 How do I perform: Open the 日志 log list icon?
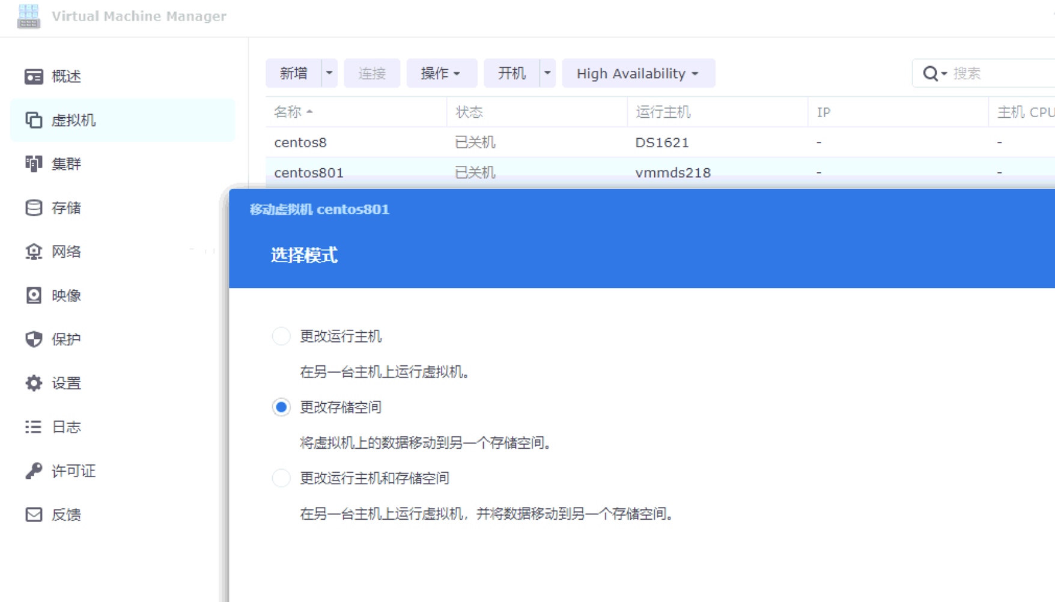point(34,427)
